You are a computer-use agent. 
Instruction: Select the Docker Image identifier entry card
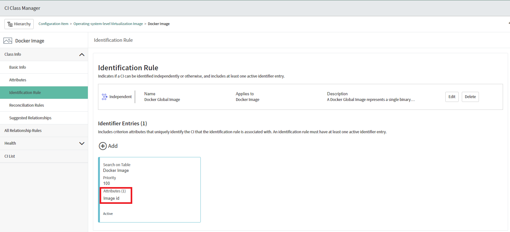coord(159,177)
